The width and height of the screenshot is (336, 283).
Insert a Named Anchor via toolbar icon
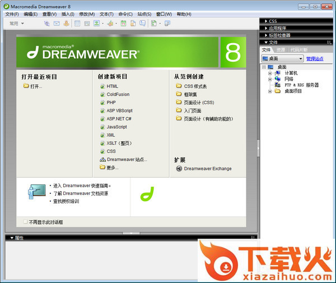pyautogui.click(x=66, y=24)
